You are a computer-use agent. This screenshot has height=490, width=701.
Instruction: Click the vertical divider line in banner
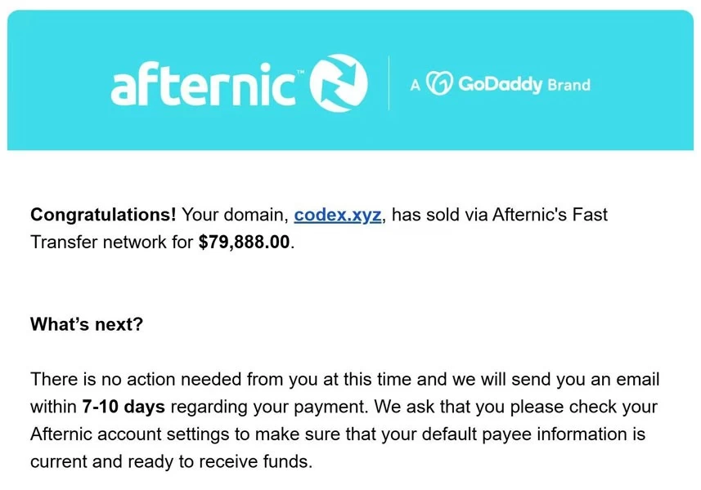pyautogui.click(x=389, y=83)
